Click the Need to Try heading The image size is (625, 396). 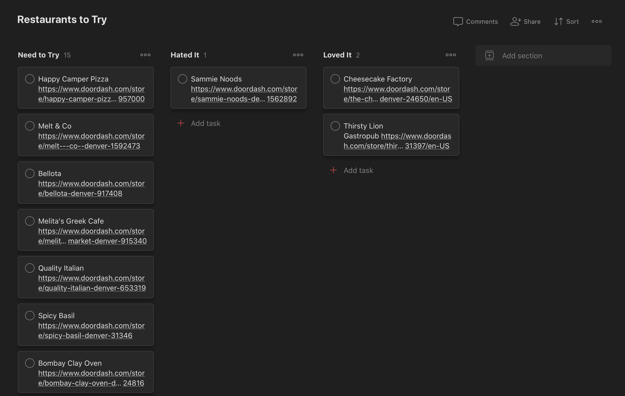click(x=38, y=55)
